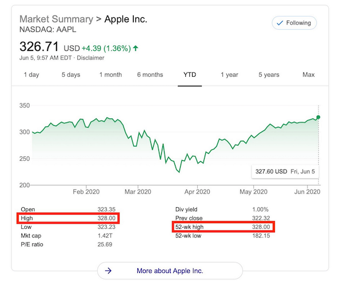Show the 6 months chart view
The height and width of the screenshot is (285, 343).
(x=150, y=75)
